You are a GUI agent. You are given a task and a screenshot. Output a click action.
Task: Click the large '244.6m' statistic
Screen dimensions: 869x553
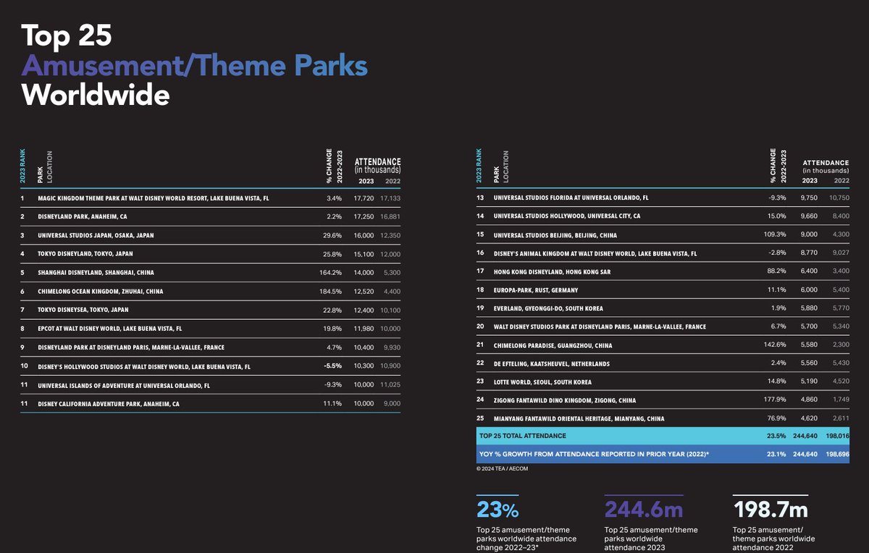[644, 510]
